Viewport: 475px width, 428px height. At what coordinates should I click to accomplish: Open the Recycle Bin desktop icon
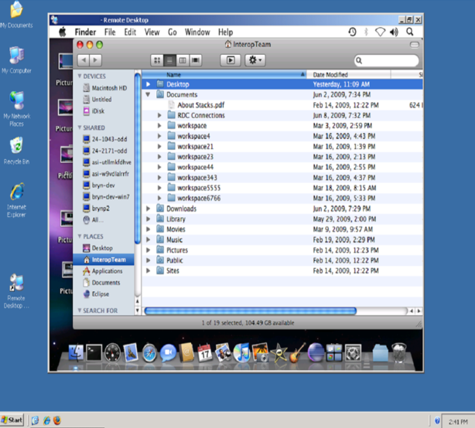15,149
